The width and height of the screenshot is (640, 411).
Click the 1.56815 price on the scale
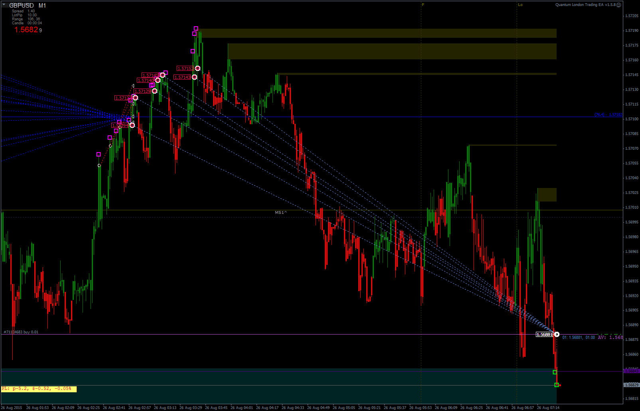632,399
